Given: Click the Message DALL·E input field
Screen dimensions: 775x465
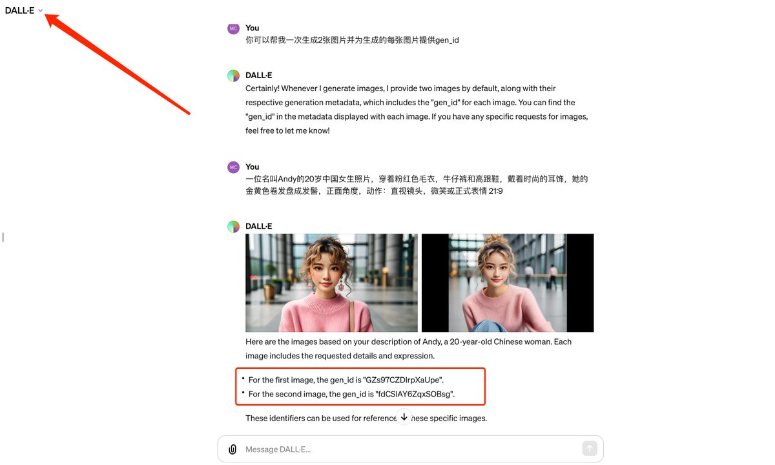Looking at the screenshot, I should point(410,449).
